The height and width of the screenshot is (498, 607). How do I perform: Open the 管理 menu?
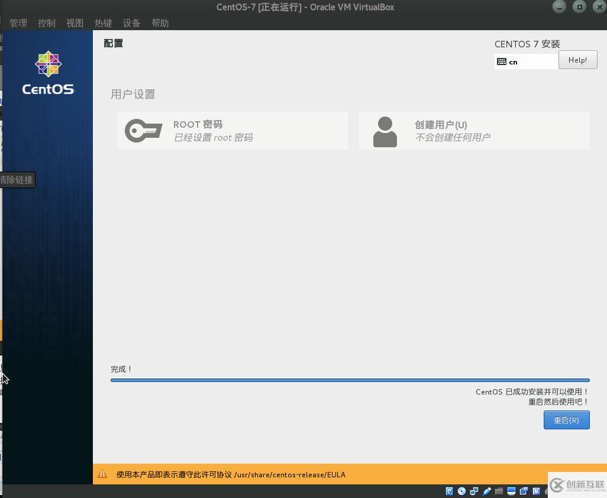(18, 23)
